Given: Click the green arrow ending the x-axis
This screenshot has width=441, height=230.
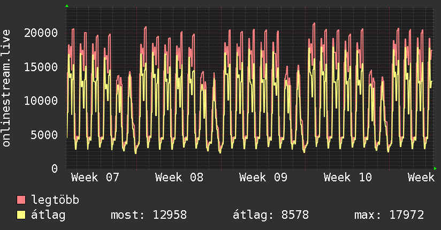Looking at the screenshot, I should [435, 168].
